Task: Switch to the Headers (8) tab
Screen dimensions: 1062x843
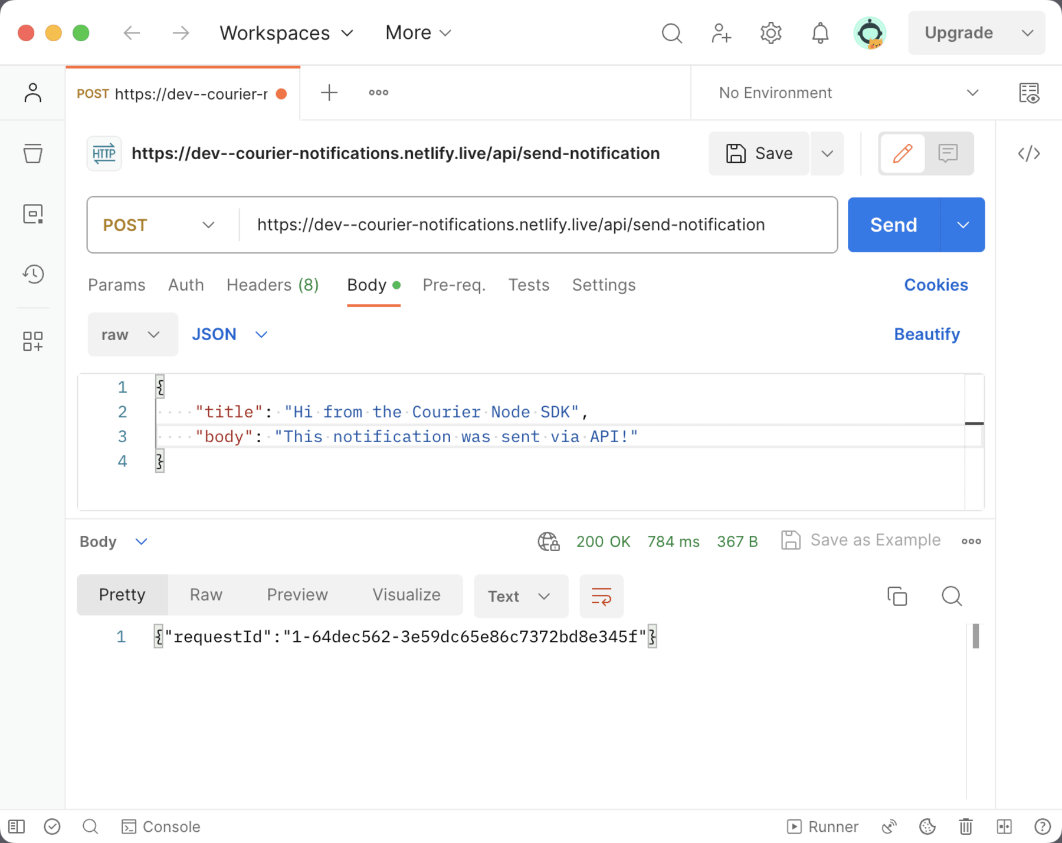Action: click(x=273, y=285)
